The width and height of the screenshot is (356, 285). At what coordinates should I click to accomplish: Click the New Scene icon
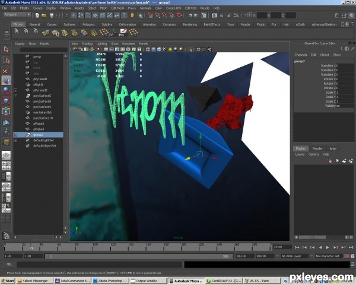click(37, 15)
